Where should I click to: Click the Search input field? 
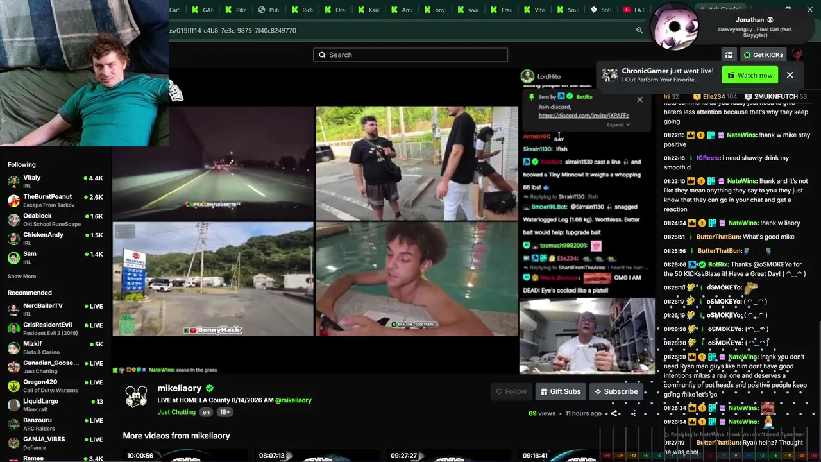pos(410,55)
